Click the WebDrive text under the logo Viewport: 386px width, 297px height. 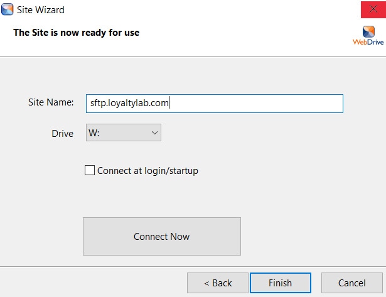[x=368, y=43]
